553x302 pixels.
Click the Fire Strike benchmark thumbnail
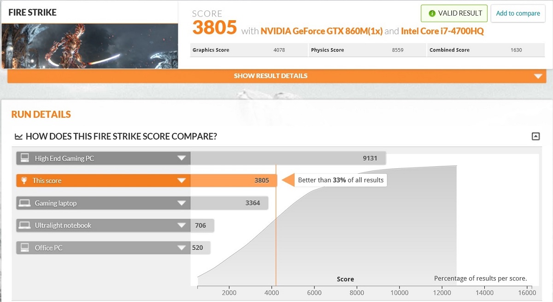pyautogui.click(x=90, y=46)
